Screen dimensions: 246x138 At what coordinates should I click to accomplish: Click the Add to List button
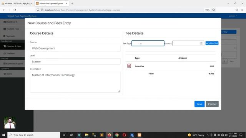pos(212,43)
